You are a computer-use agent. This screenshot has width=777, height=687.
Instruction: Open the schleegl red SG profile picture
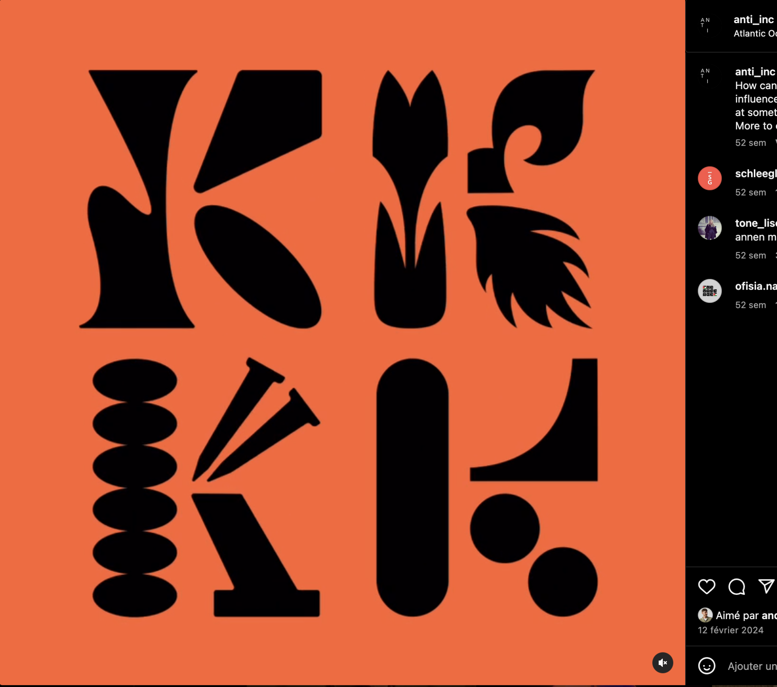click(x=709, y=178)
